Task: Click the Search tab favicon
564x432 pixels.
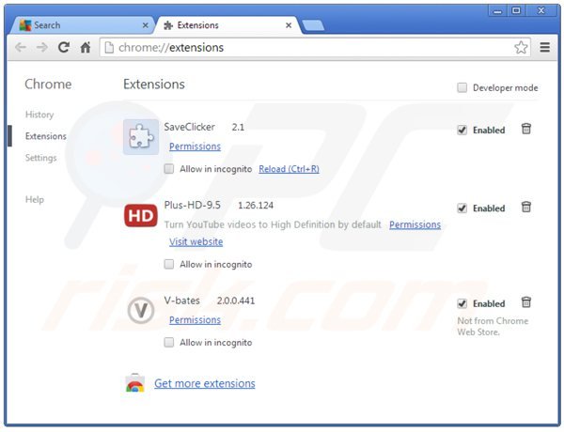Action: (x=25, y=25)
